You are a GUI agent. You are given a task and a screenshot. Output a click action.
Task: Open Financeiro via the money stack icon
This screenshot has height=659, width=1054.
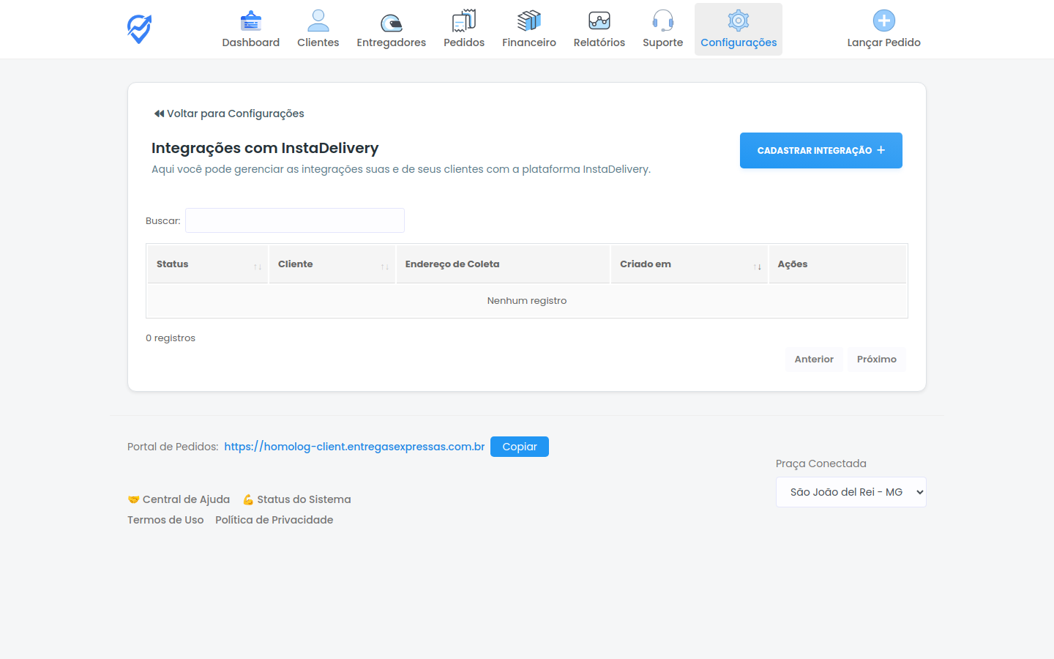point(528,20)
